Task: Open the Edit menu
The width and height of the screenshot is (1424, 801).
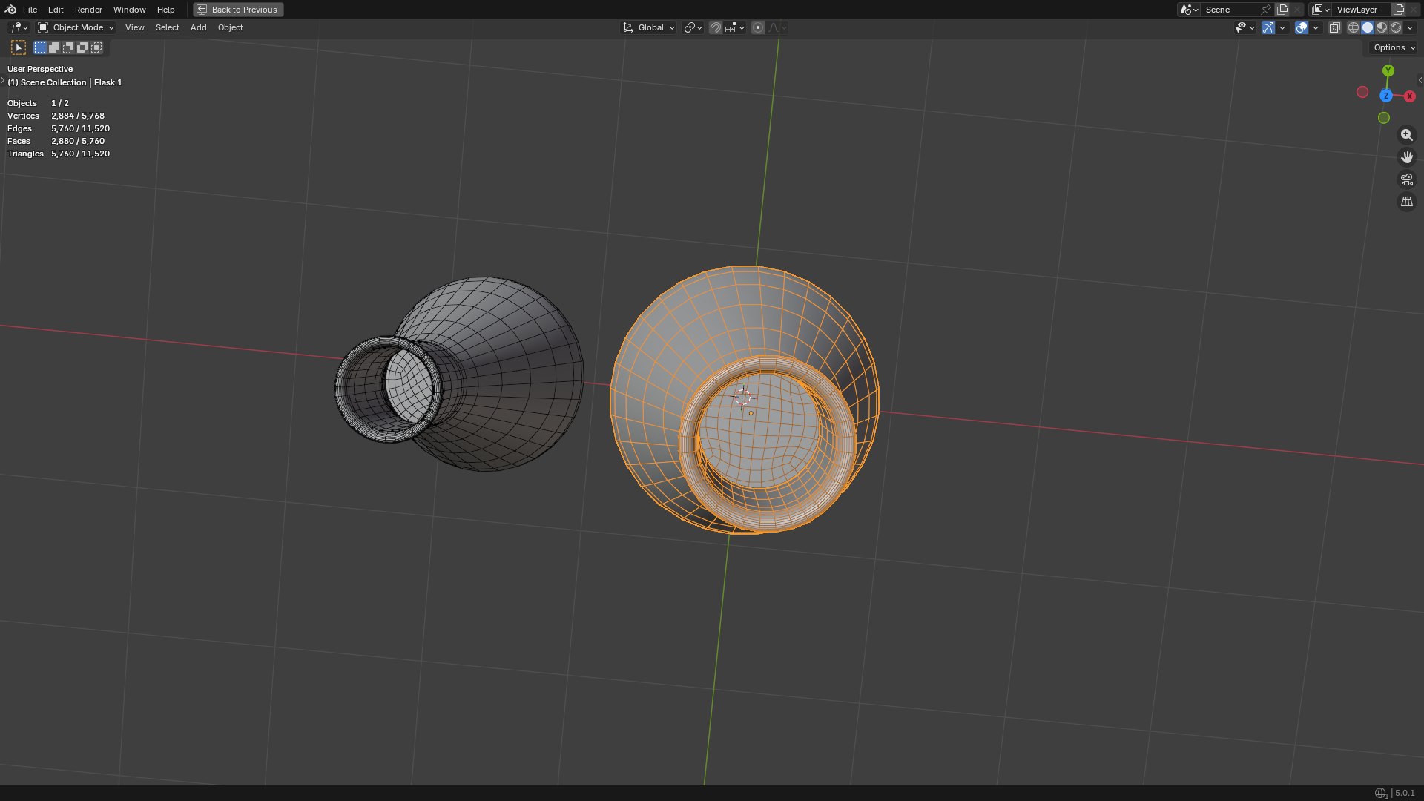Action: click(x=56, y=10)
